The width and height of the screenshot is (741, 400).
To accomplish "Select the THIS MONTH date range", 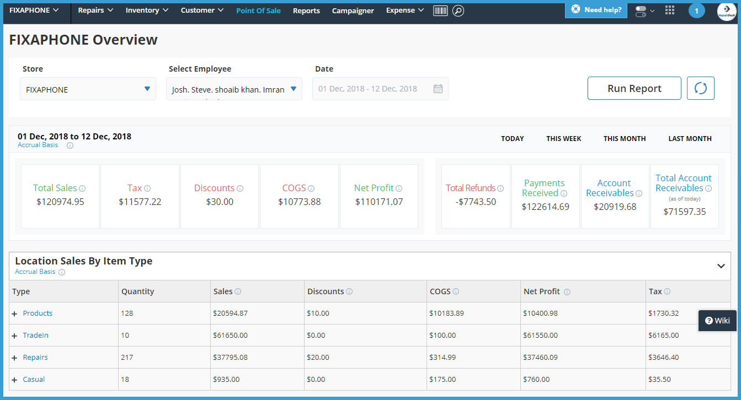I will click(625, 139).
